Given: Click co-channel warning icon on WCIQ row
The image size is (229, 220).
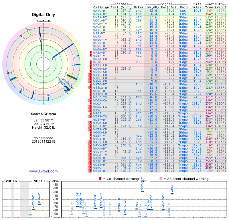Looking at the screenshot, I should tap(90, 62).
